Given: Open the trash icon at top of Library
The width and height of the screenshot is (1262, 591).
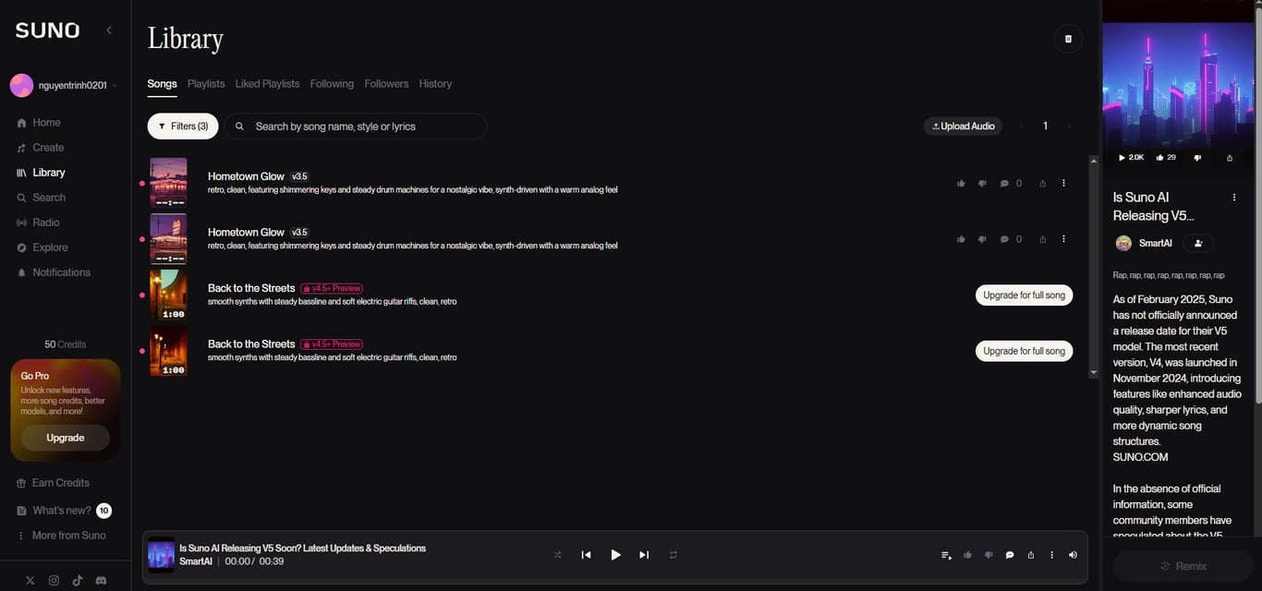Looking at the screenshot, I should [x=1068, y=39].
